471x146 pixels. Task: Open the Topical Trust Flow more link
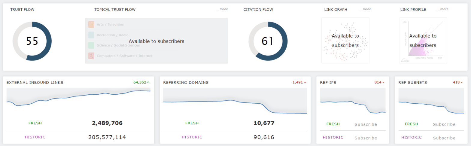222,9
